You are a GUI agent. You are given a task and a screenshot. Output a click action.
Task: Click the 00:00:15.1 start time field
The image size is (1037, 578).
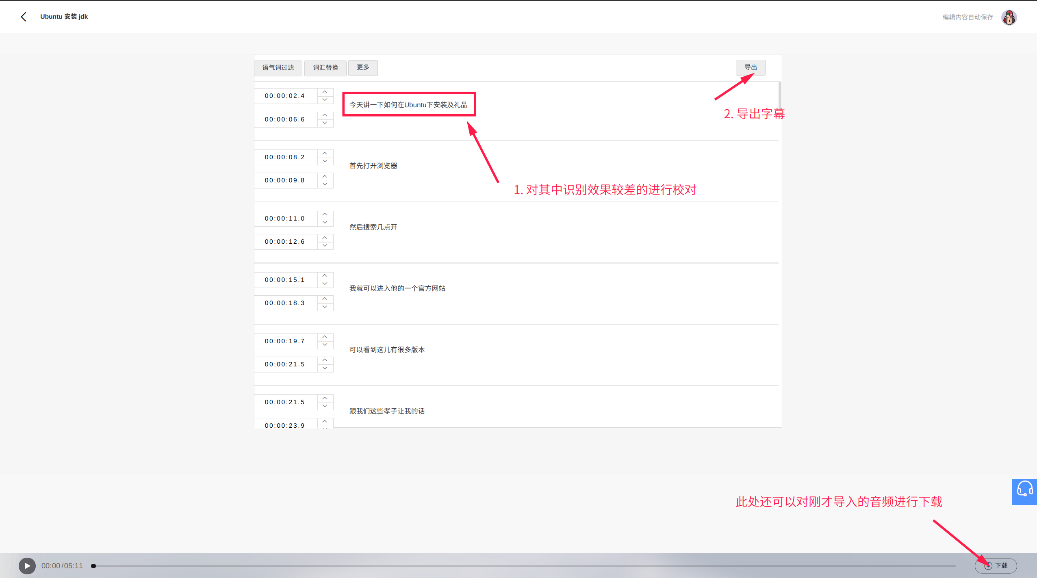[x=285, y=280]
